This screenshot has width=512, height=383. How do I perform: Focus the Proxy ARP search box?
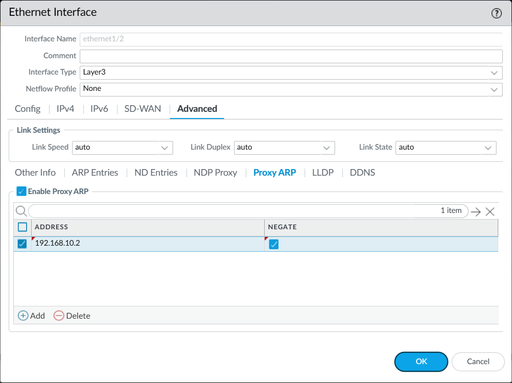click(248, 211)
